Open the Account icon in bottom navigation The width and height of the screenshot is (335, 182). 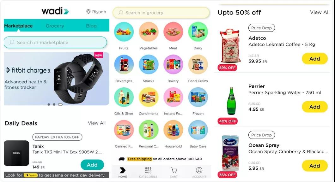[x=199, y=170]
